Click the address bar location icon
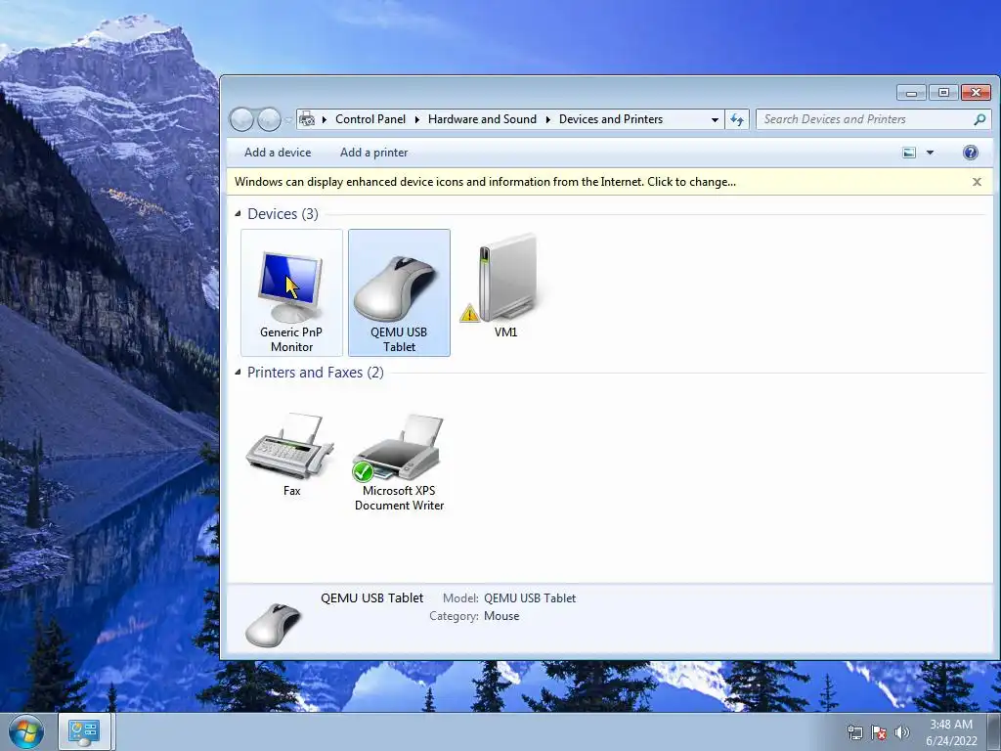The height and width of the screenshot is (751, 1001). coord(307,119)
